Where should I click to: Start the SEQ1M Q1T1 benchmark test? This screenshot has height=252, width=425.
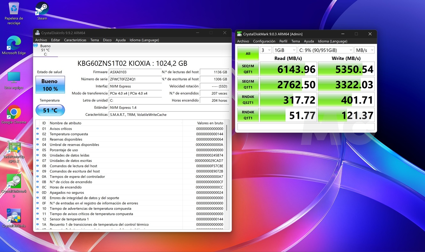[x=248, y=84]
